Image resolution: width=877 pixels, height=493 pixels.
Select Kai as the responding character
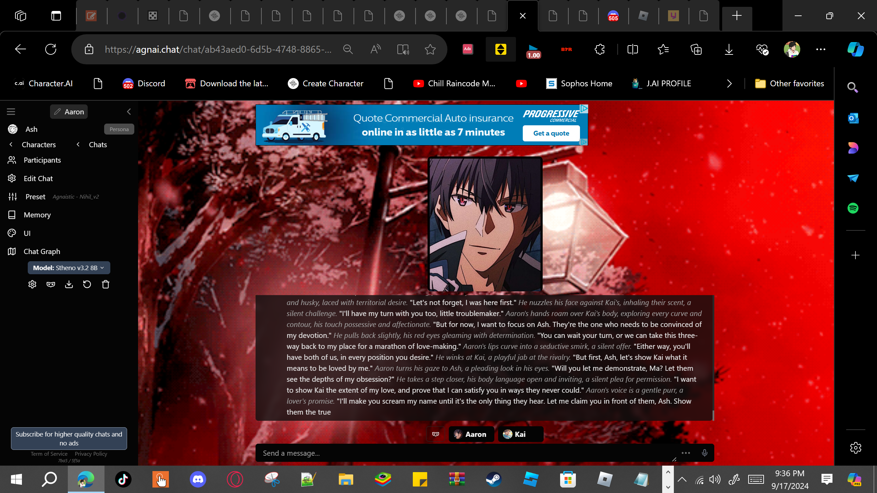click(x=520, y=434)
